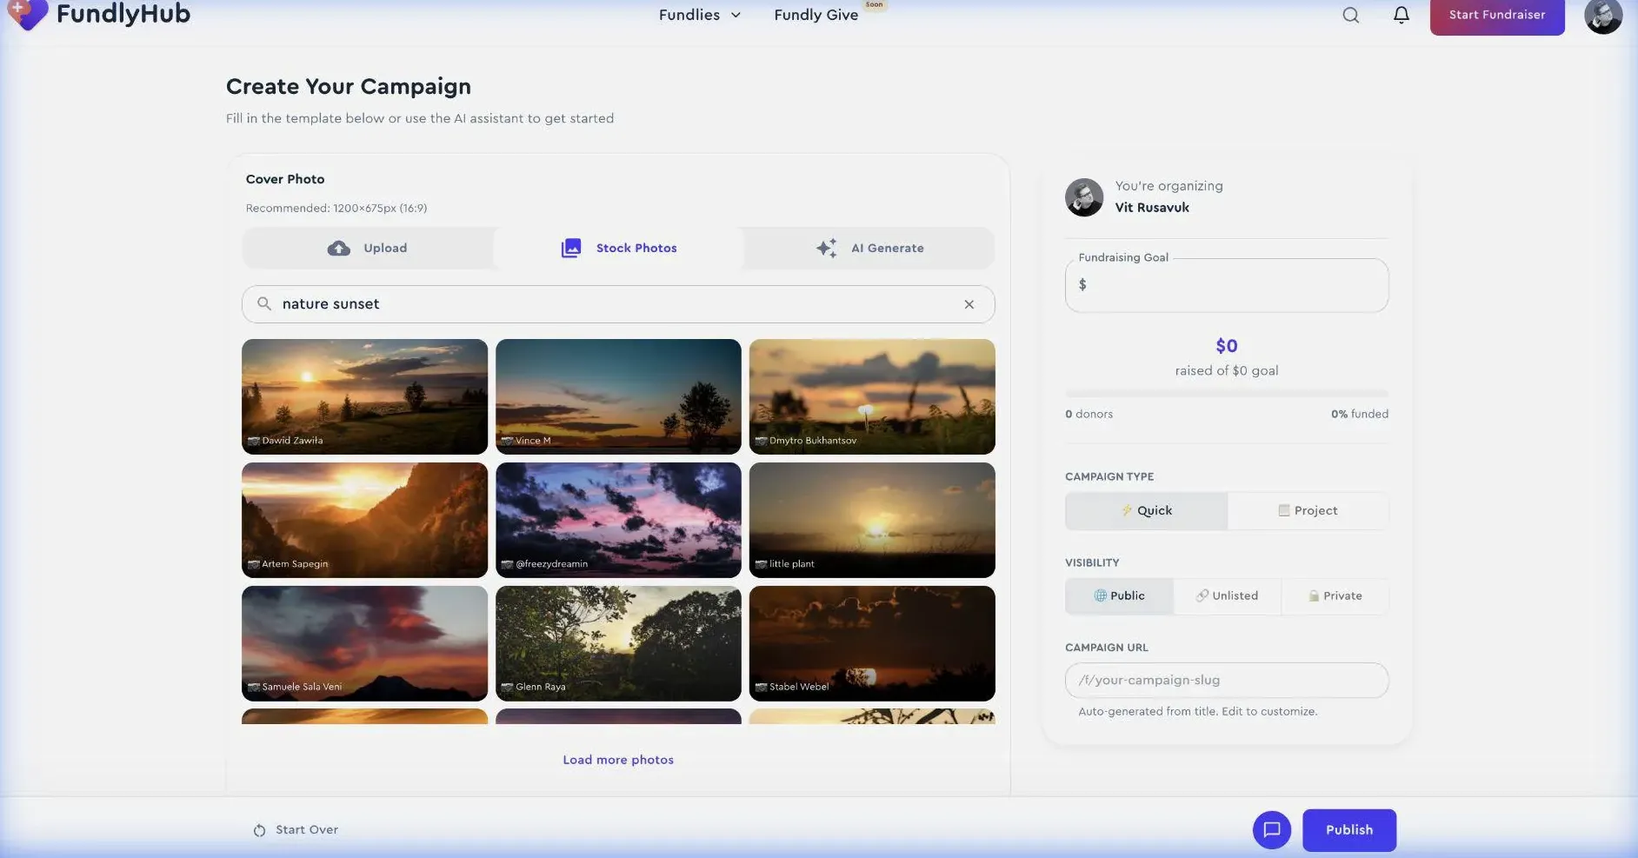Expand the Fundlies dropdown menu
The width and height of the screenshot is (1638, 858).
[x=699, y=15]
